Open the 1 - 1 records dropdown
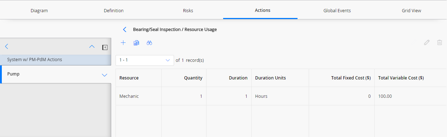The image size is (447, 137). pos(145,60)
